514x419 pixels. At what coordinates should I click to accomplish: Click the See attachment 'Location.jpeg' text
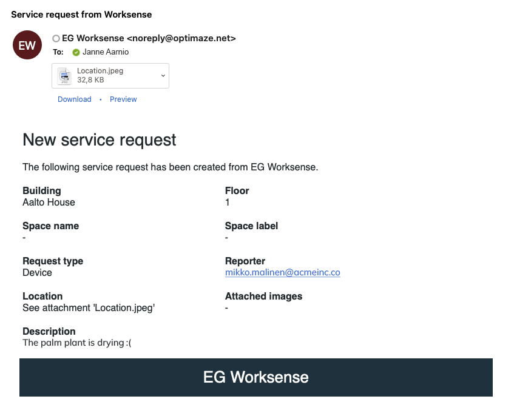(x=89, y=308)
